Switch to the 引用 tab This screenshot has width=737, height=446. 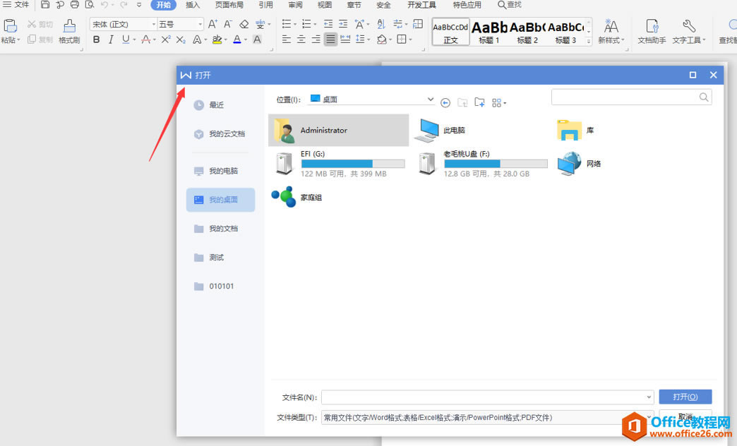point(265,5)
